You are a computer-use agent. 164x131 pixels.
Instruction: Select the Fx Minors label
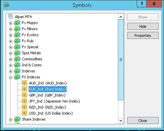tap(30, 29)
